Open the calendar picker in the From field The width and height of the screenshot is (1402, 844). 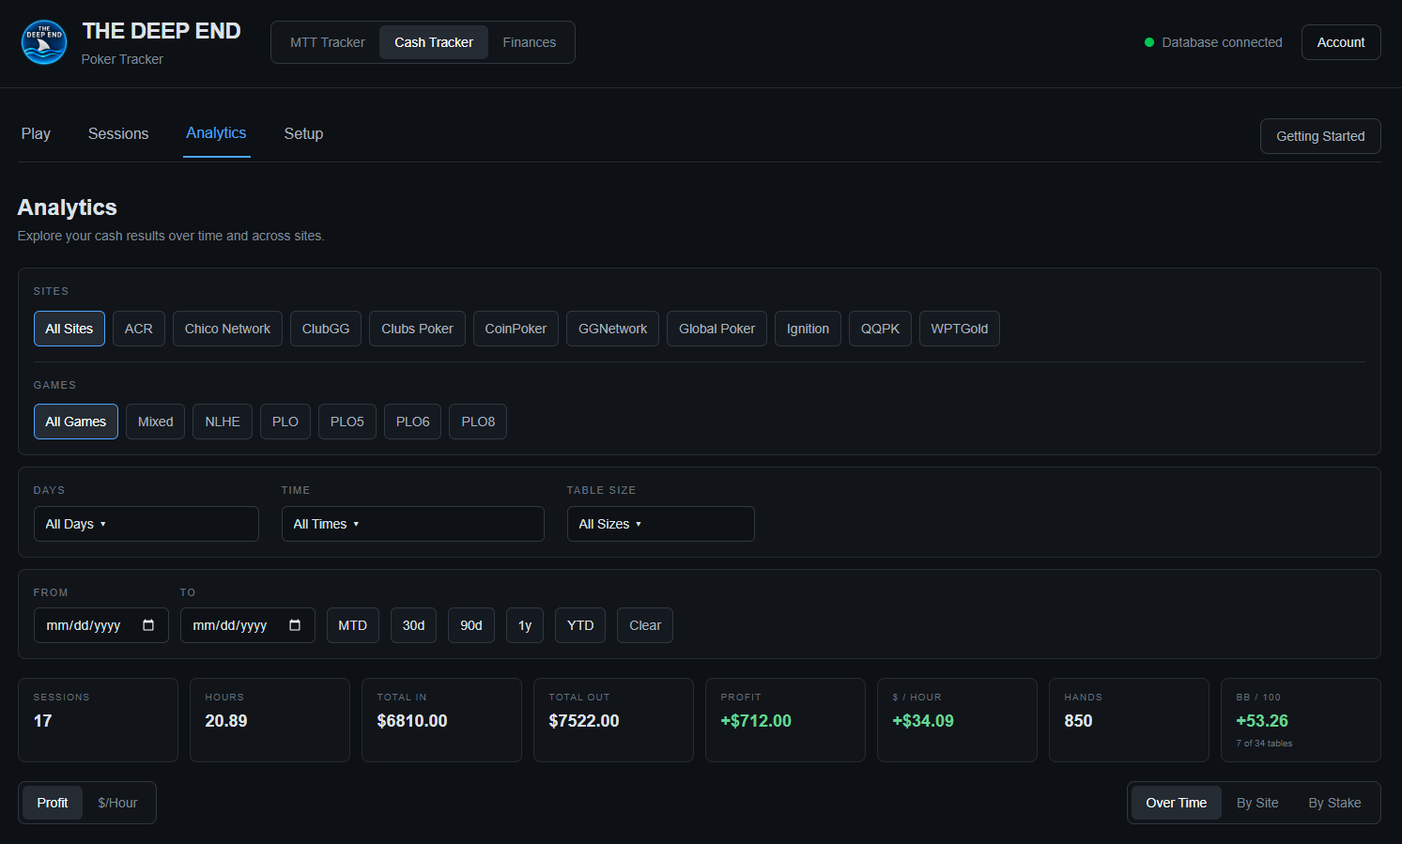tap(148, 625)
